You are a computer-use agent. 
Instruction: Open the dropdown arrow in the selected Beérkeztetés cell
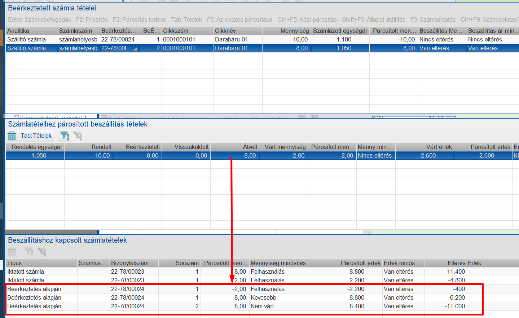tap(135, 48)
